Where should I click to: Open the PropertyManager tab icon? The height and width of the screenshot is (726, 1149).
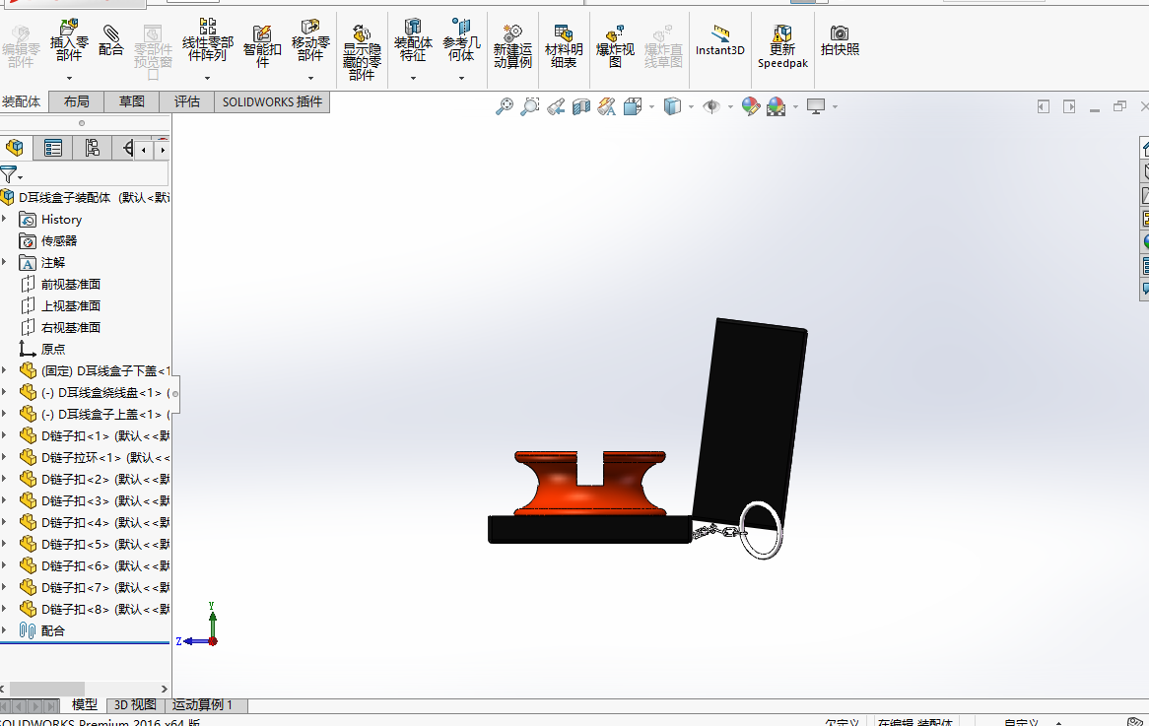[53, 149]
